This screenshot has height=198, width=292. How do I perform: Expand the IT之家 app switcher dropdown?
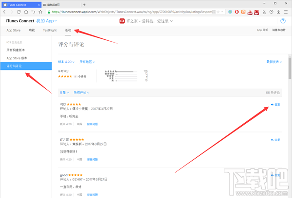149,21
